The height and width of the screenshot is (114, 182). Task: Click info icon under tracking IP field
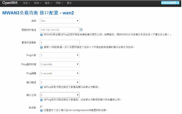[41, 35]
